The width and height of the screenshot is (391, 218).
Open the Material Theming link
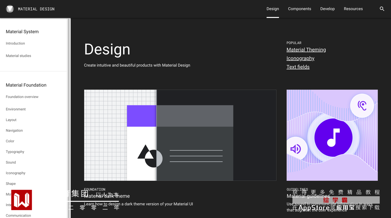pos(306,49)
